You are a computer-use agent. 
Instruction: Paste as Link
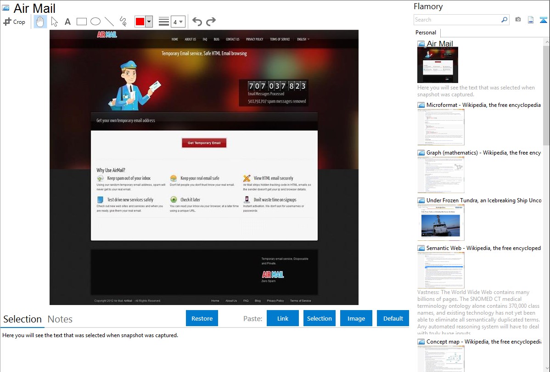click(x=283, y=318)
